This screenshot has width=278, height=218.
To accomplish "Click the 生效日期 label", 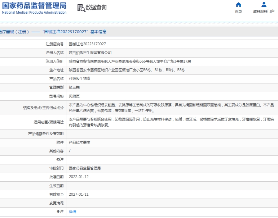I will (56, 186).
